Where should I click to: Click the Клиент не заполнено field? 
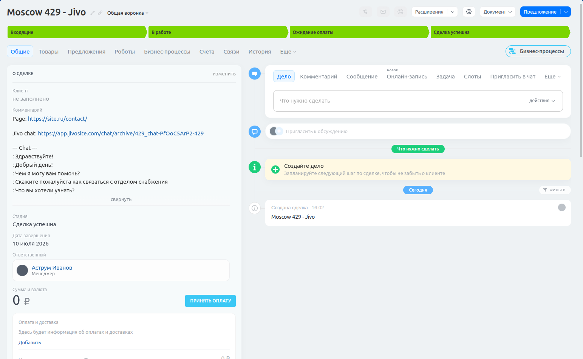pos(31,99)
